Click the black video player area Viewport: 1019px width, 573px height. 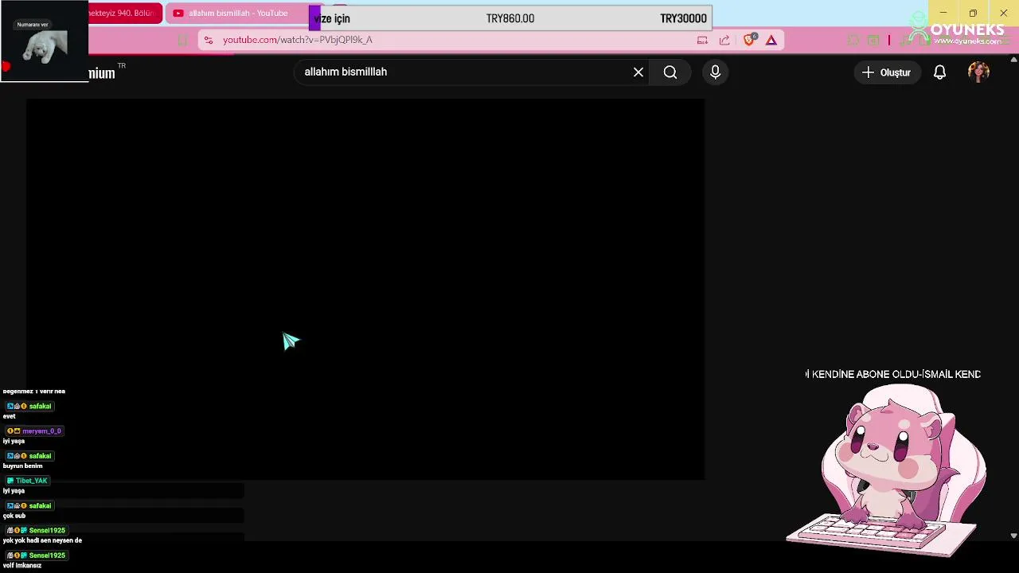[365, 289]
